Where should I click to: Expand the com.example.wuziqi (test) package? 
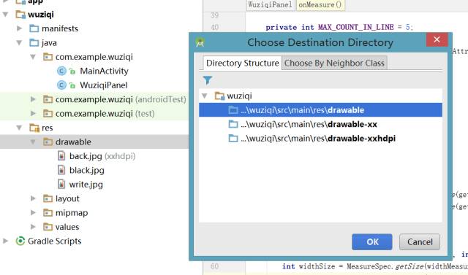pyautogui.click(x=33, y=114)
